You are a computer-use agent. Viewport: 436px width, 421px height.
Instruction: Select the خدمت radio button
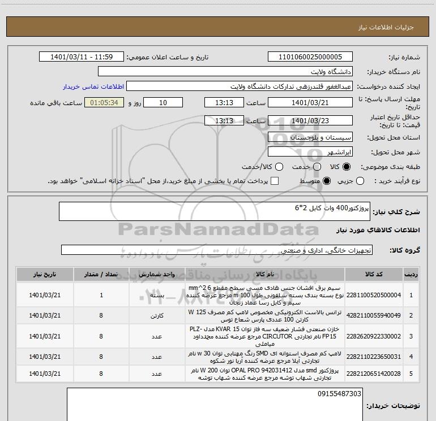[x=317, y=167]
